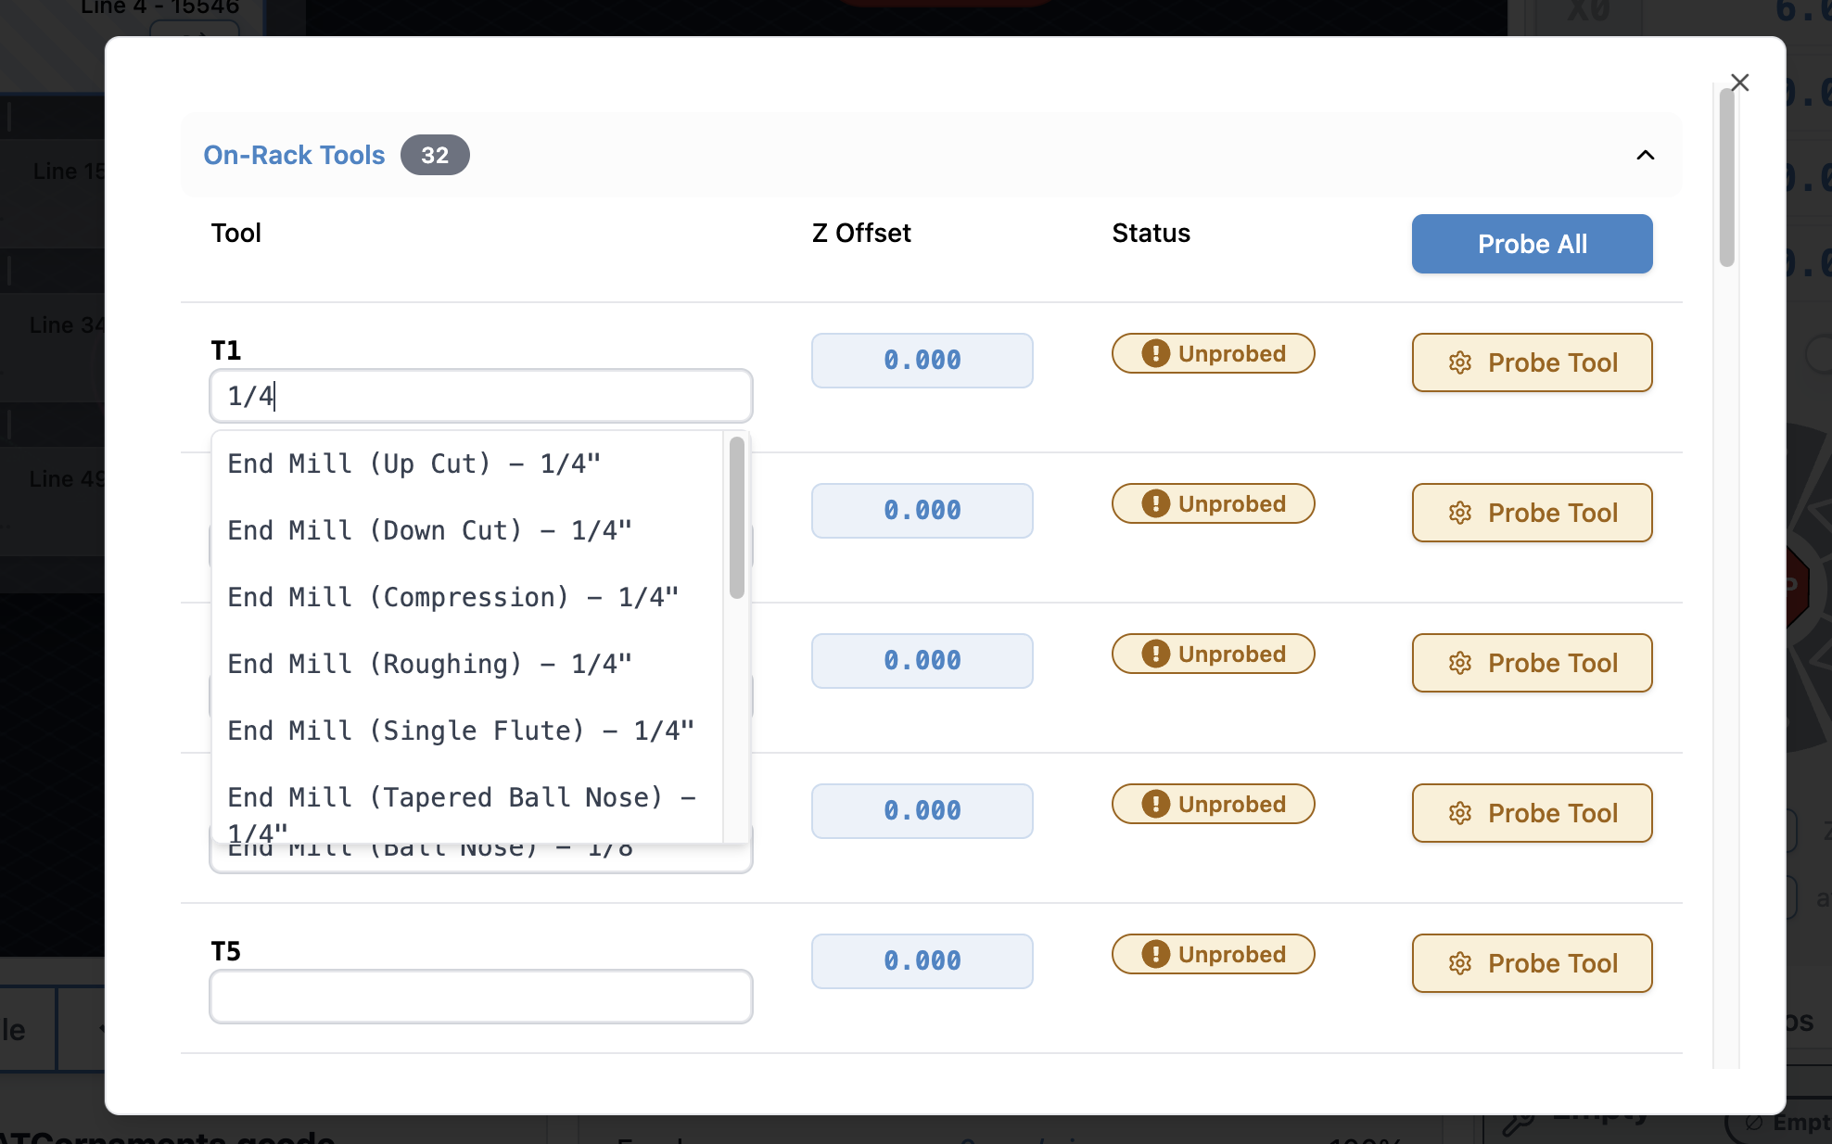Click the T1 tool name input field
The height and width of the screenshot is (1144, 1832).
(480, 396)
